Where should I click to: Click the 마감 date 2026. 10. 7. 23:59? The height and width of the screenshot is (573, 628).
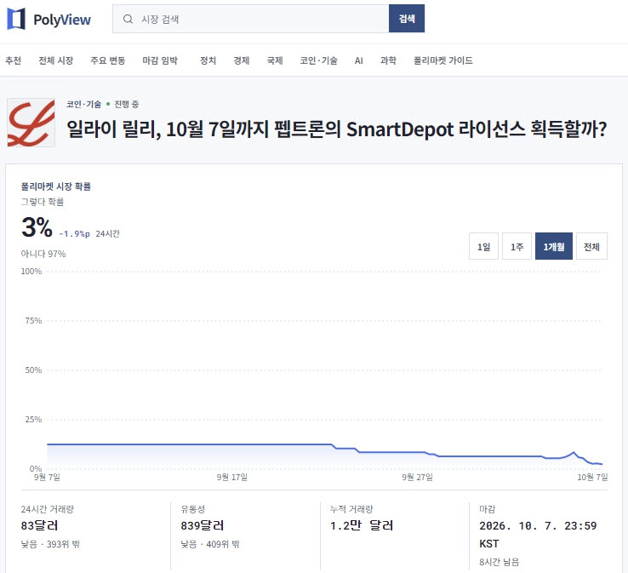point(538,535)
